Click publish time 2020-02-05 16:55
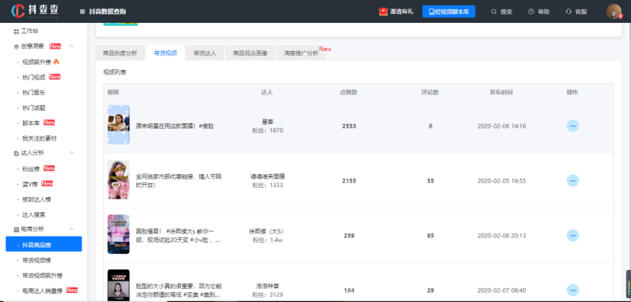The height and width of the screenshot is (302, 631). pyautogui.click(x=502, y=180)
